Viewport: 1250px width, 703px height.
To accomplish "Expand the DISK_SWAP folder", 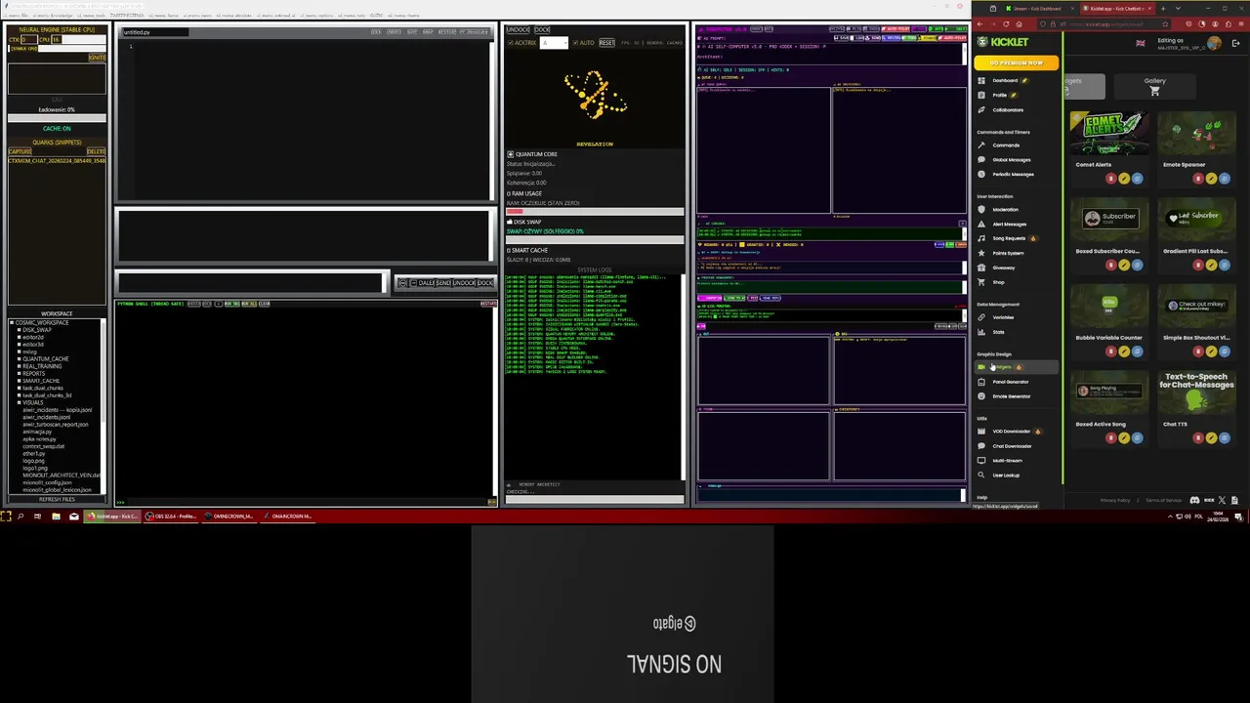I will [x=19, y=330].
